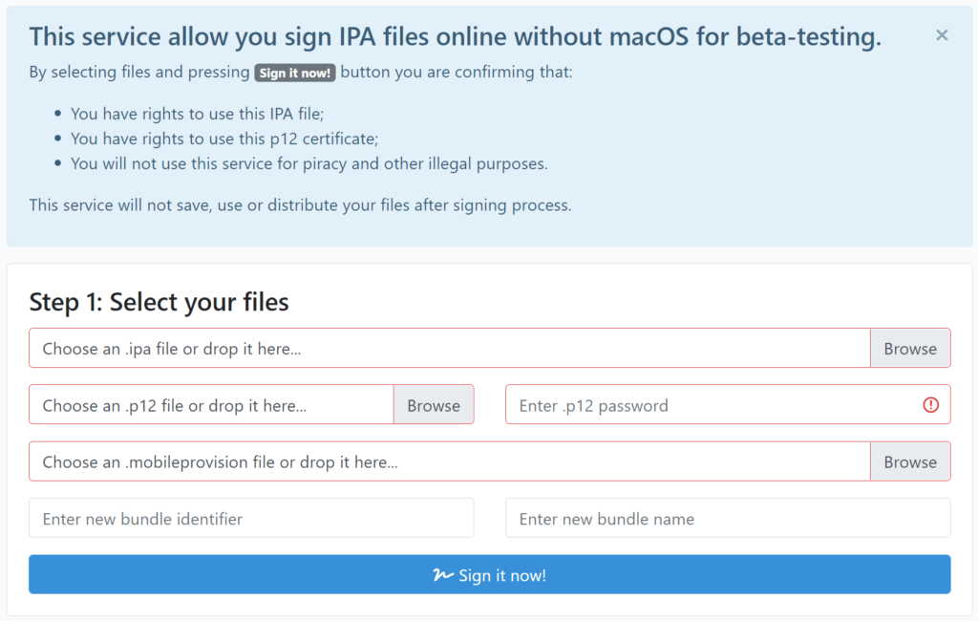Click the 'rights to use this p12 certificate' bullet
The width and height of the screenshot is (978, 621).
(x=224, y=139)
